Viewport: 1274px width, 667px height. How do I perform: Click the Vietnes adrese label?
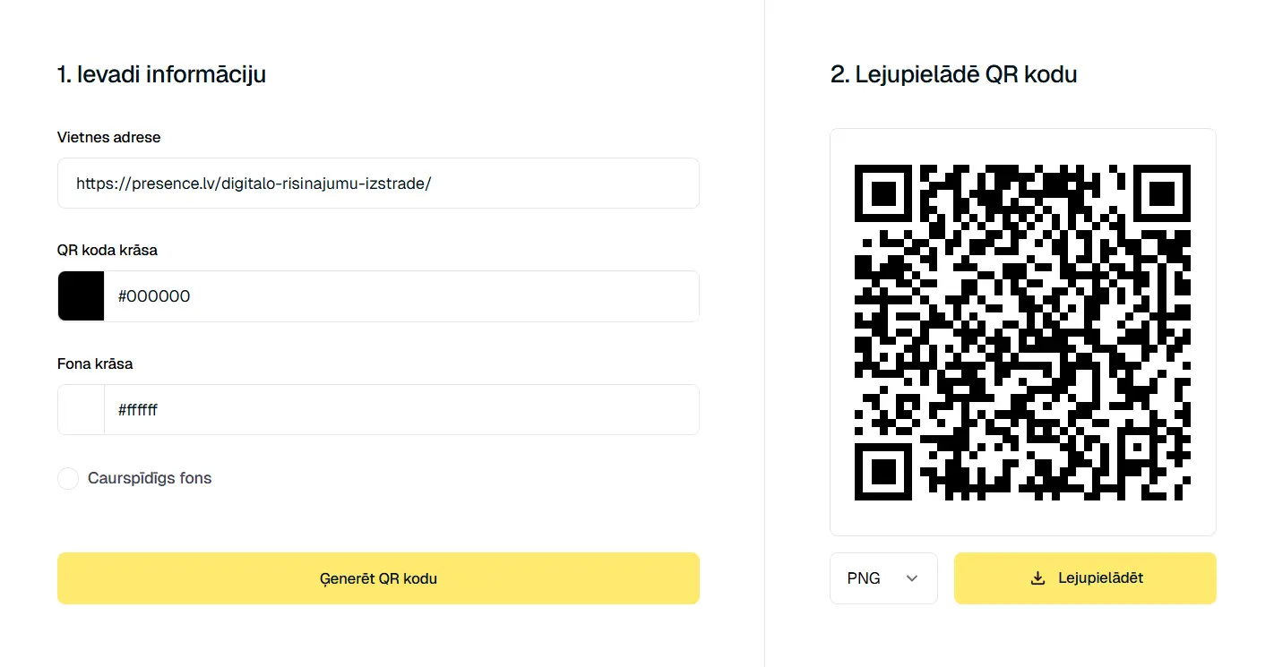[108, 137]
